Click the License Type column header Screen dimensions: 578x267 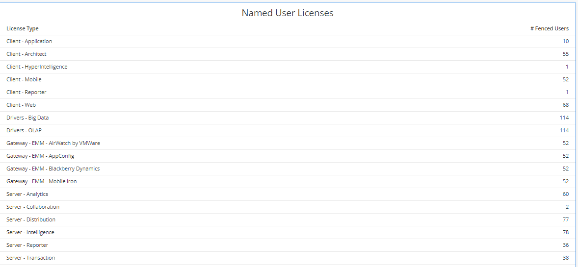(x=23, y=28)
